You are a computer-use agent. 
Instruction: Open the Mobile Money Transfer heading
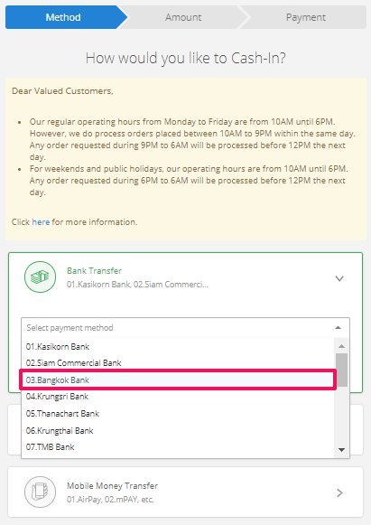coord(112,485)
